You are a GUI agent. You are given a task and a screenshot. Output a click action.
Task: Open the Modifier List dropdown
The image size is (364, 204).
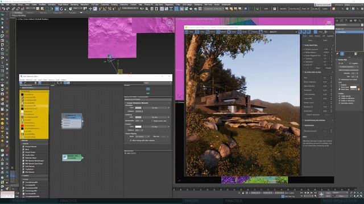tap(349, 29)
